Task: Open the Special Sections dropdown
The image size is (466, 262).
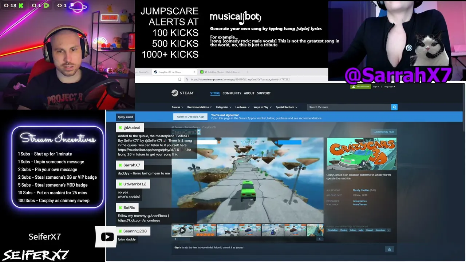Action: coord(286,107)
